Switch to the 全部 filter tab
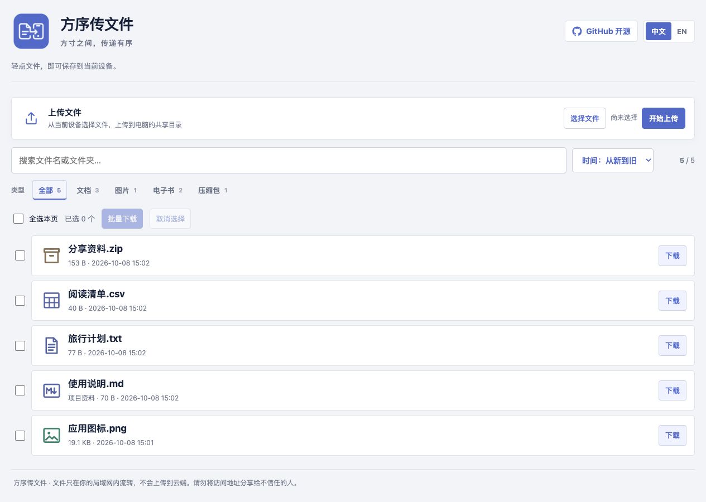Image resolution: width=706 pixels, height=502 pixels. pos(50,190)
